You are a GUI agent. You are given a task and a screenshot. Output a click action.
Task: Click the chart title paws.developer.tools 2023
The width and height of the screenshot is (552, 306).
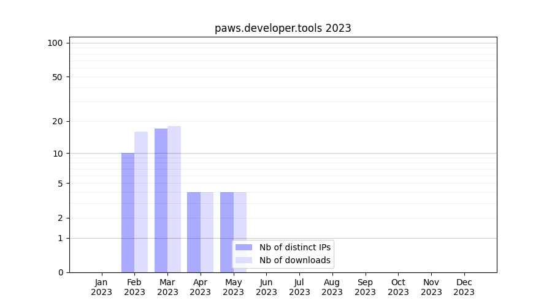tap(283, 28)
